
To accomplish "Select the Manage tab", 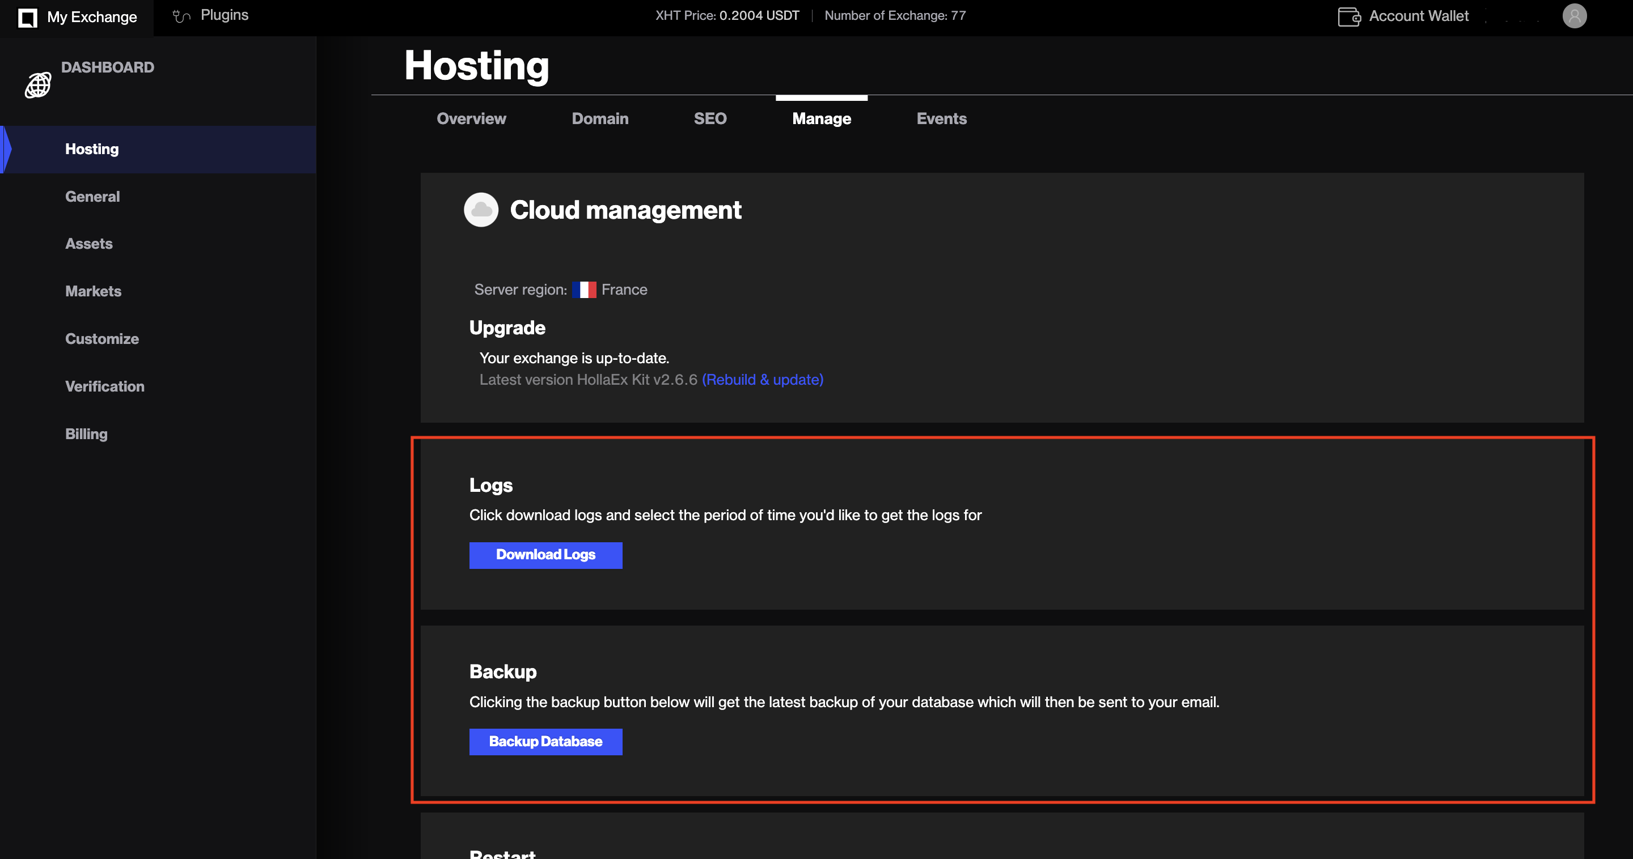I will tap(822, 118).
